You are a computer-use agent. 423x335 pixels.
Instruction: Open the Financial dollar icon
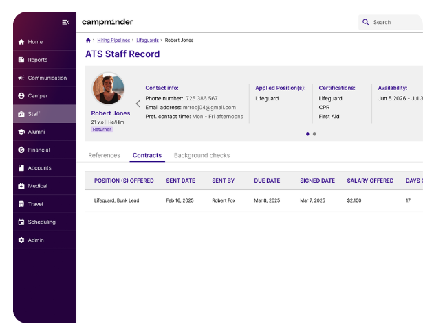click(x=21, y=150)
